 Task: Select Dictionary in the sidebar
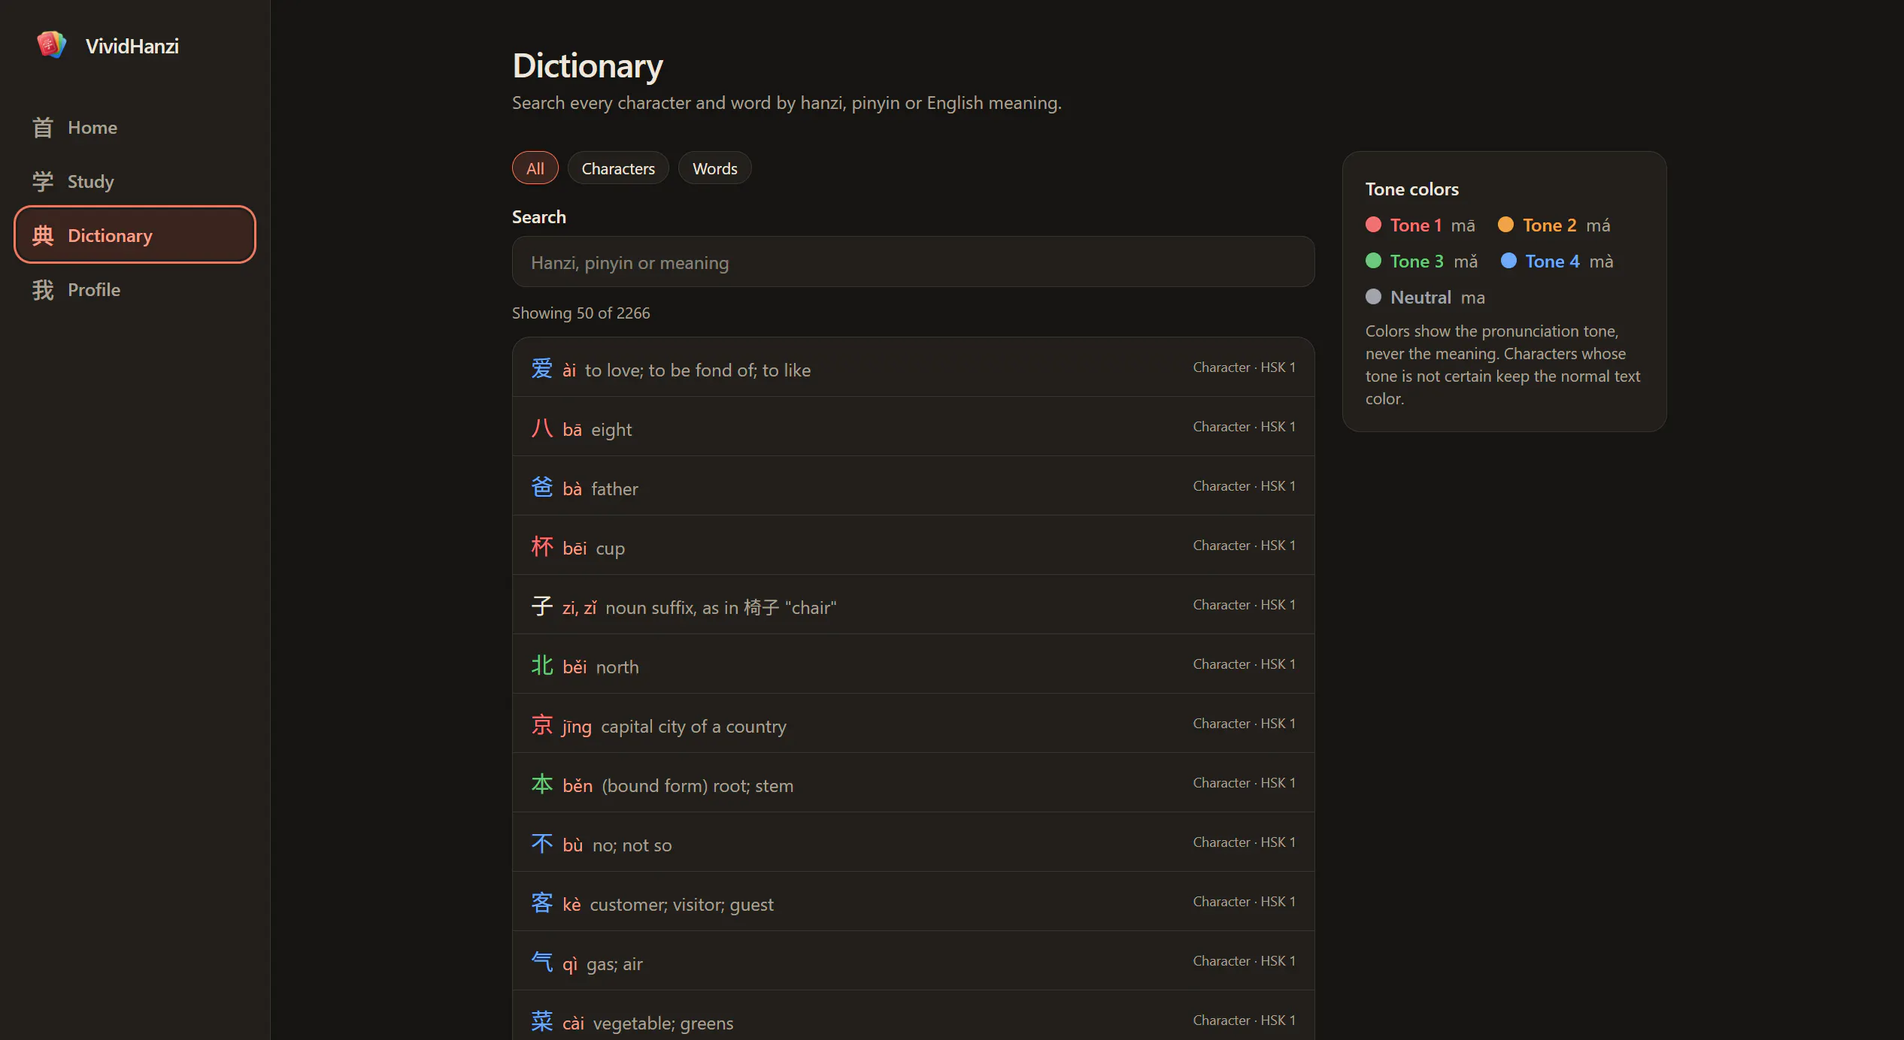tap(135, 235)
